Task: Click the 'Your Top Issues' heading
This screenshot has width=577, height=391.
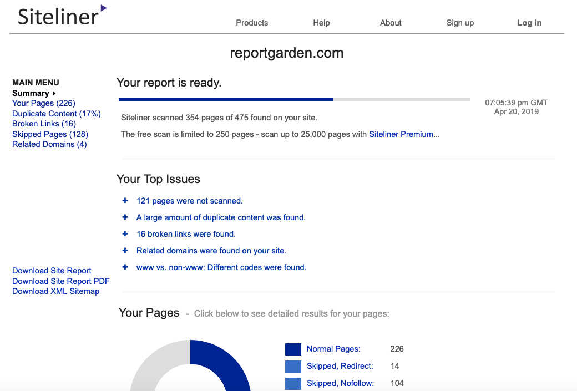Action: click(x=158, y=179)
